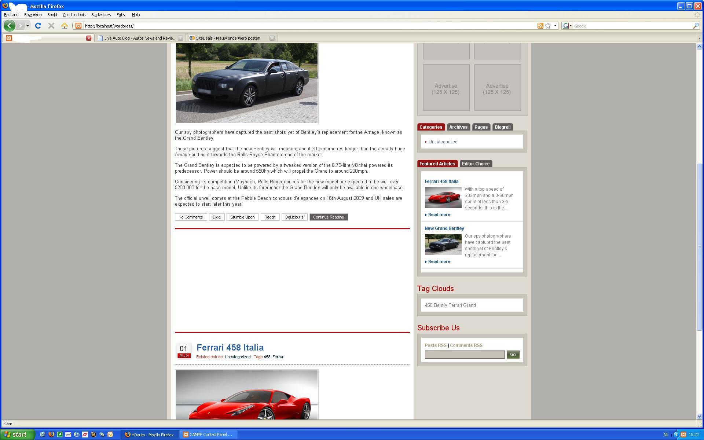This screenshot has width=704, height=440.
Task: Open the Comments RSS link
Action: click(466, 345)
